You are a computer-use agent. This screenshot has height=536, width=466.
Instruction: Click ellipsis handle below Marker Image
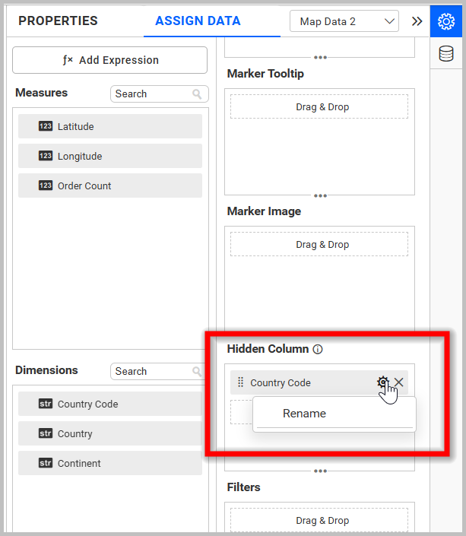[x=320, y=333]
